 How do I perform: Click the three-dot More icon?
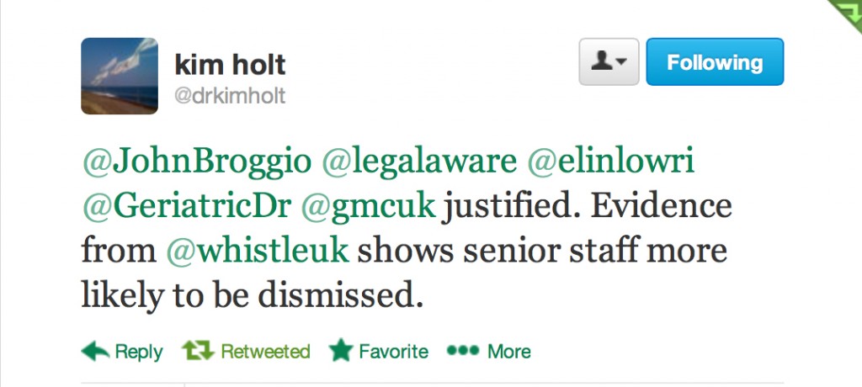[x=462, y=350]
